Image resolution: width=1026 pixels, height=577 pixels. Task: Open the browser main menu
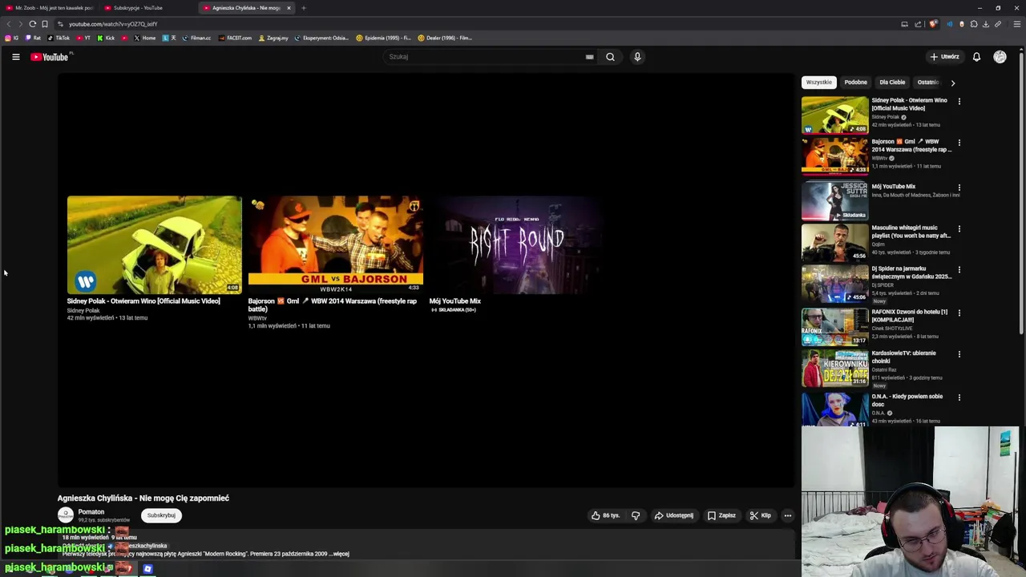(1017, 24)
